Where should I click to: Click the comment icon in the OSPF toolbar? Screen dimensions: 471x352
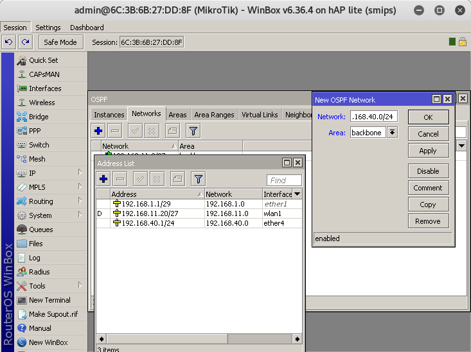coord(172,131)
